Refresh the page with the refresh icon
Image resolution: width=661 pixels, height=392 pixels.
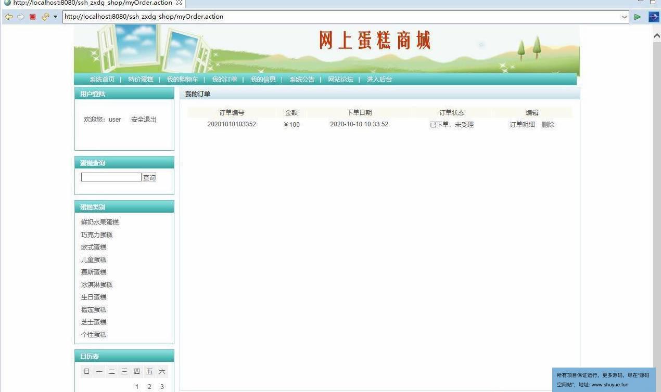pos(45,17)
